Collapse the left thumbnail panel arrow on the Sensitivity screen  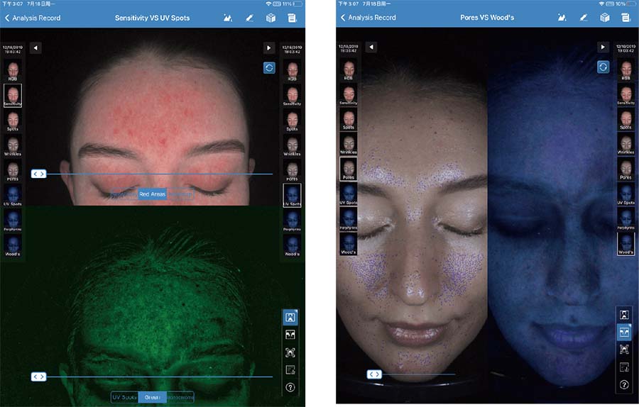(35, 48)
